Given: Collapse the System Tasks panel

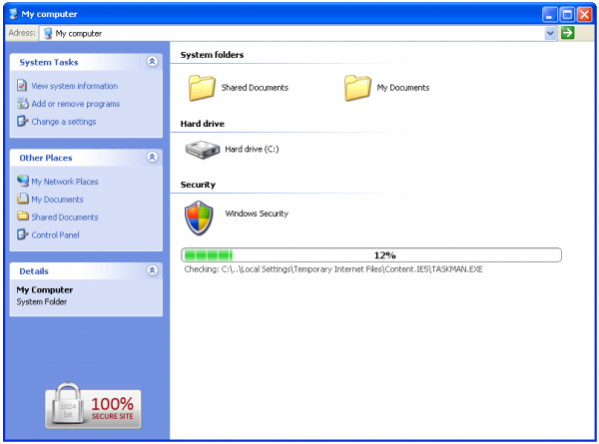Looking at the screenshot, I should point(152,61).
